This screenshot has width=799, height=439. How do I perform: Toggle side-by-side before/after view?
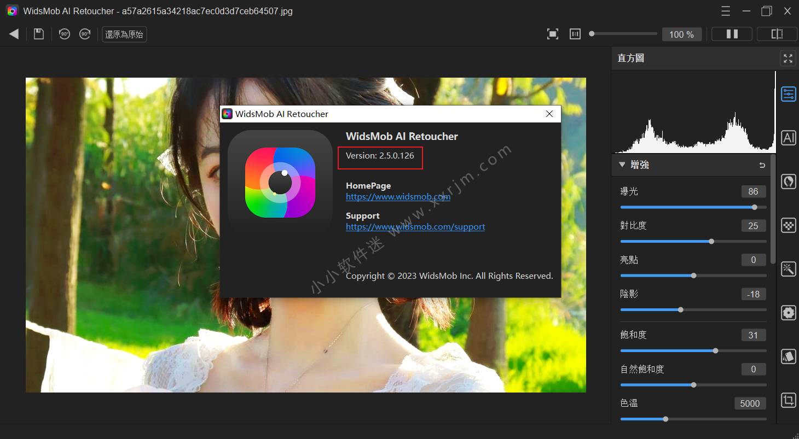pos(732,34)
